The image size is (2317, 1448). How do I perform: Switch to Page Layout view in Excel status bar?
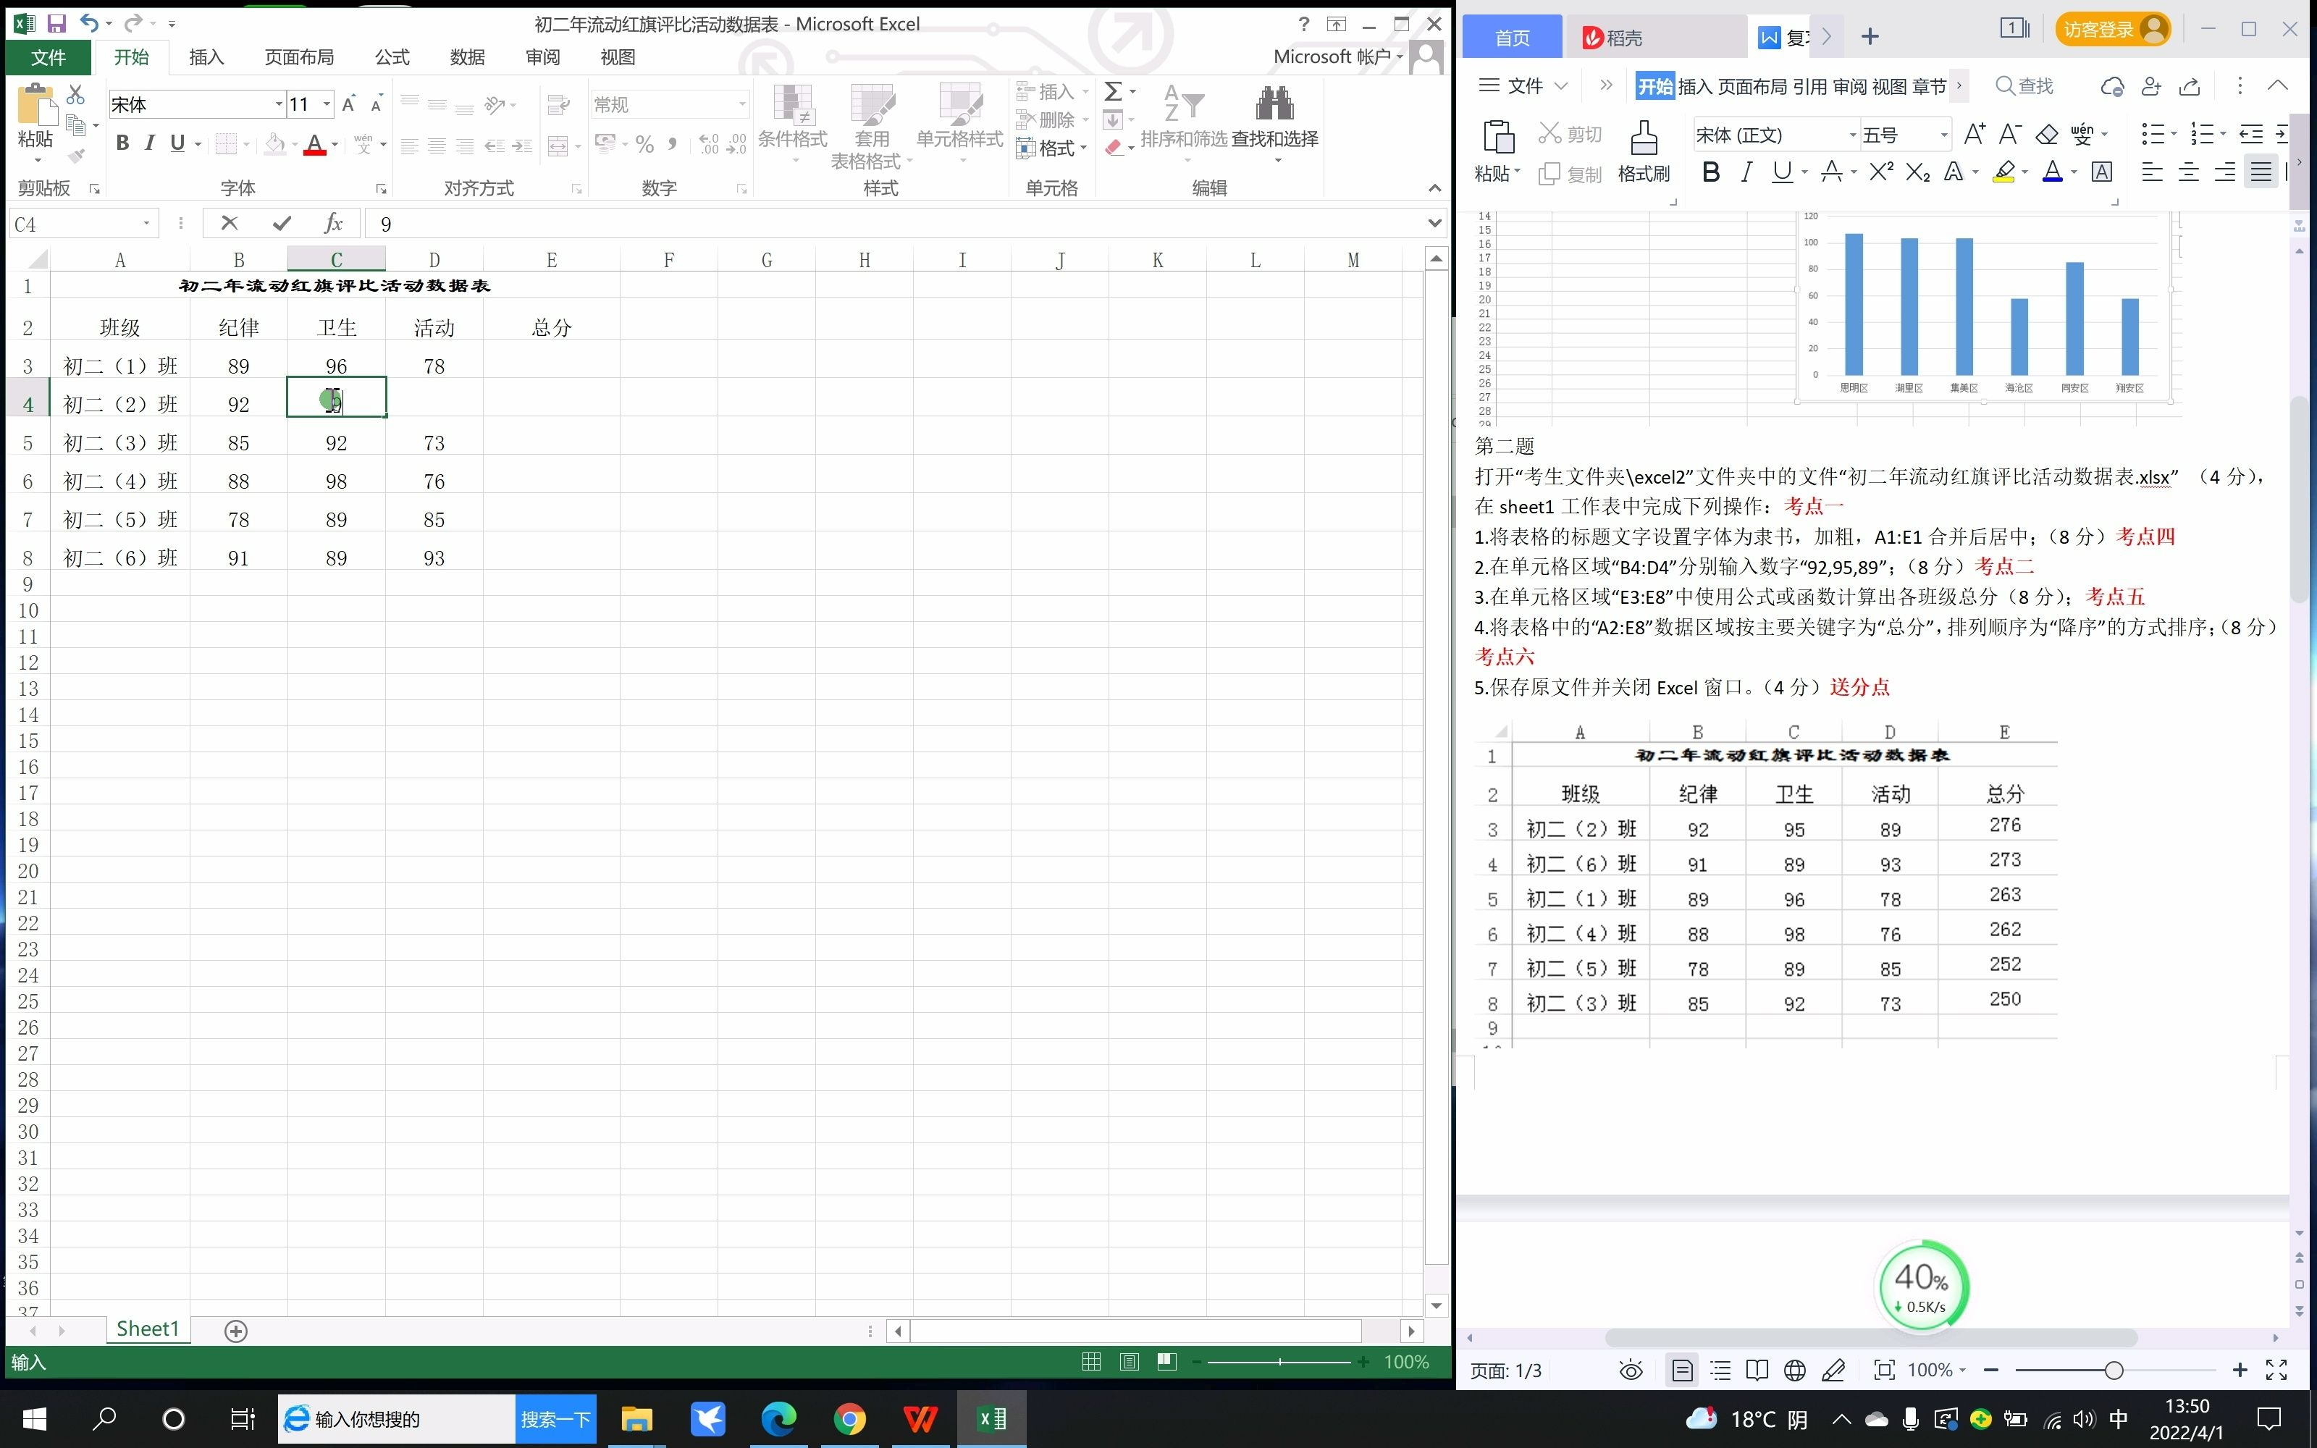(x=1130, y=1362)
